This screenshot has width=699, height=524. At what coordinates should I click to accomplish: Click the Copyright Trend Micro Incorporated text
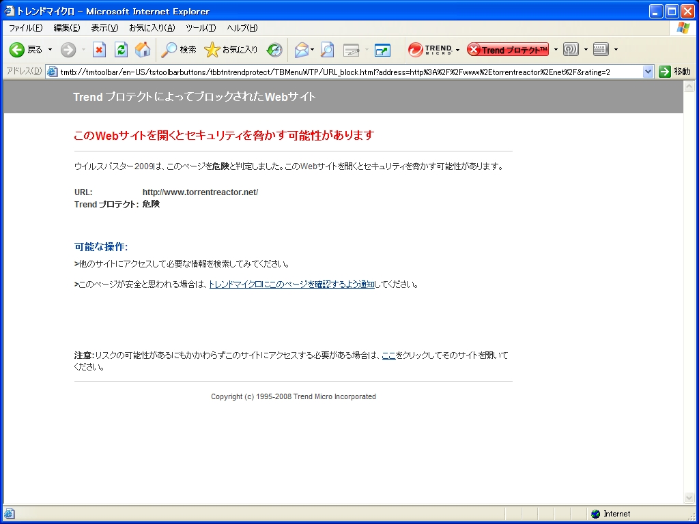(294, 396)
